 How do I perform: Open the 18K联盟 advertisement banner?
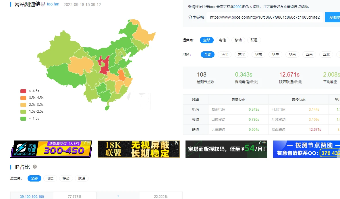[139, 149]
